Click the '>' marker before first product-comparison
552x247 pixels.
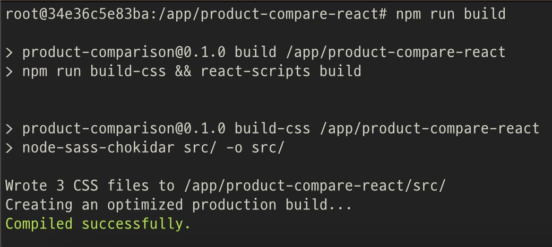10,52
